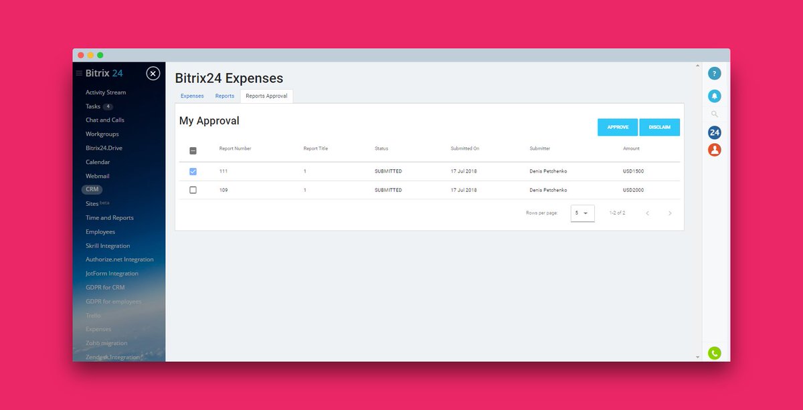Open the orange user profile avatar

point(715,150)
